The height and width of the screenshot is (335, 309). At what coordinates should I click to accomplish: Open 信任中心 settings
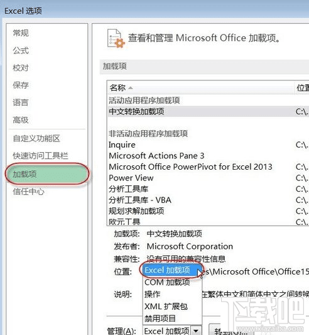(x=28, y=192)
